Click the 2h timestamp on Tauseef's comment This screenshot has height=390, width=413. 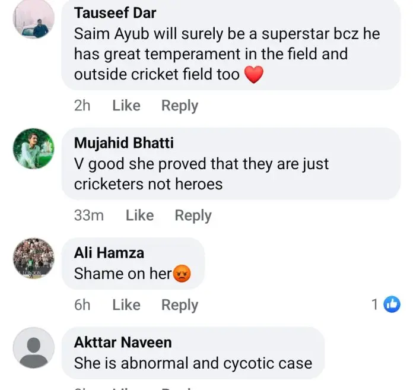coord(82,106)
